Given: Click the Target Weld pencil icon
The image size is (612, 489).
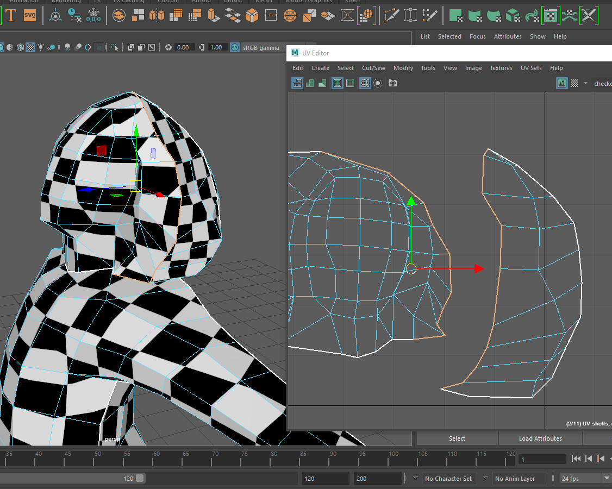Looking at the screenshot, I should click(x=430, y=16).
